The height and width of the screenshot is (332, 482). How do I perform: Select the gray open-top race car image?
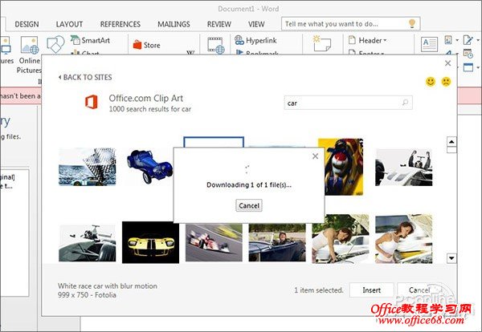(88, 243)
